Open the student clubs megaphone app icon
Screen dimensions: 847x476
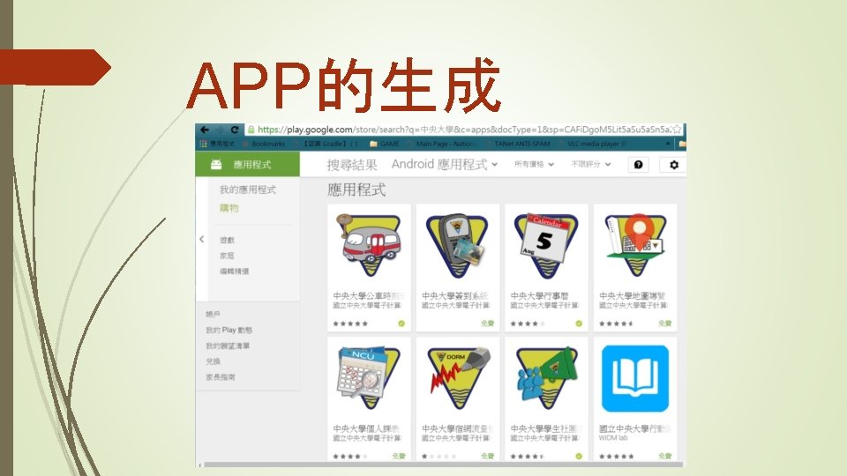(546, 378)
